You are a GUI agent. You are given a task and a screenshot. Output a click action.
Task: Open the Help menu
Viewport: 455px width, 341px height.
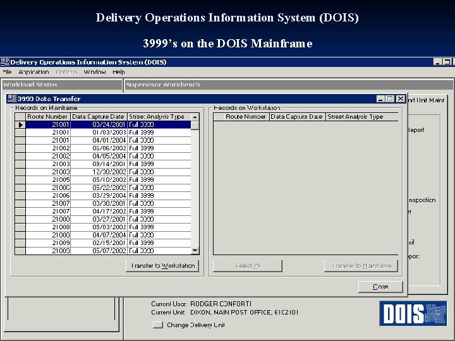(119, 72)
